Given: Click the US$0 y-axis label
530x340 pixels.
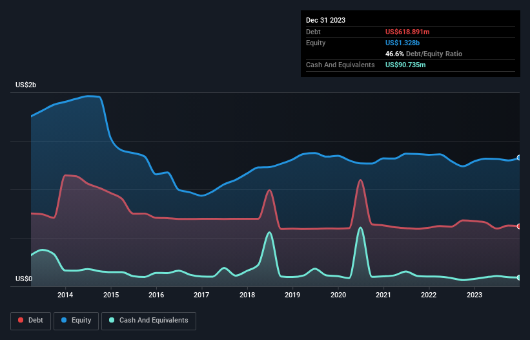Looking at the screenshot, I should coord(24,279).
